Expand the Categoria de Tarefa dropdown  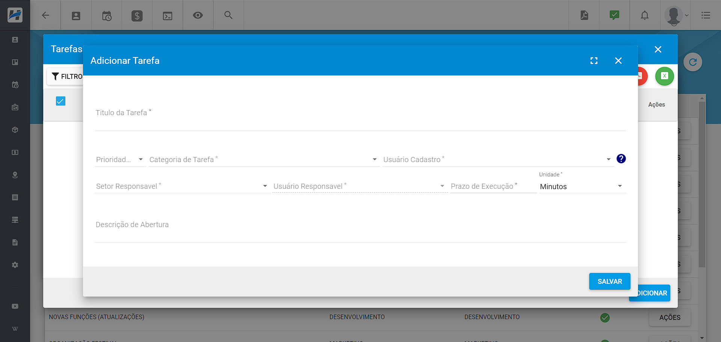pyautogui.click(x=263, y=160)
